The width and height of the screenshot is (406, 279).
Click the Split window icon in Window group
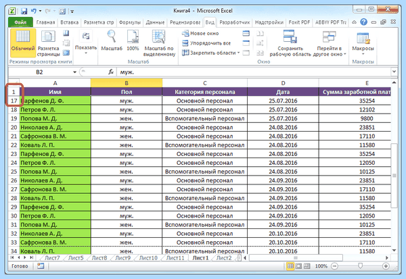(246, 33)
